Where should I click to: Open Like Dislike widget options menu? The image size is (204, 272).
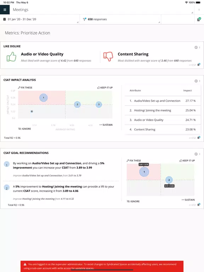(200, 47)
